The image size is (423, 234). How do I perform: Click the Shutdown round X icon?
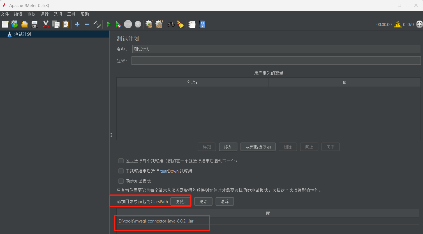[138, 24]
